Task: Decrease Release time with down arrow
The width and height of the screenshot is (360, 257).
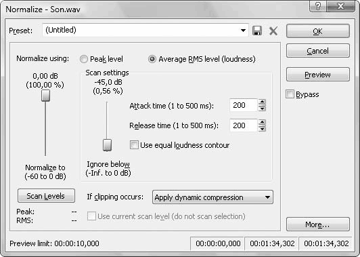Action: [x=262, y=128]
